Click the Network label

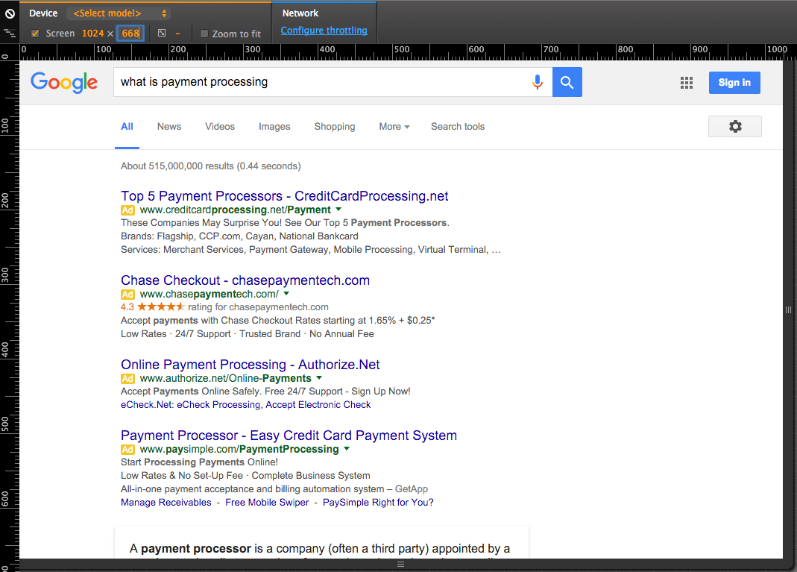(300, 13)
